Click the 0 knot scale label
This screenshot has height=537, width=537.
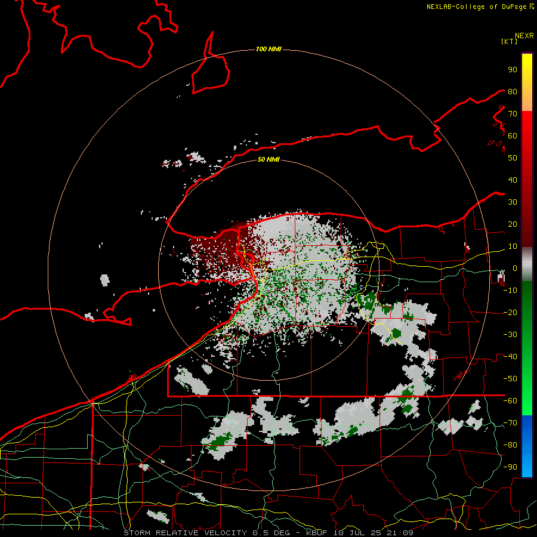(x=515, y=268)
